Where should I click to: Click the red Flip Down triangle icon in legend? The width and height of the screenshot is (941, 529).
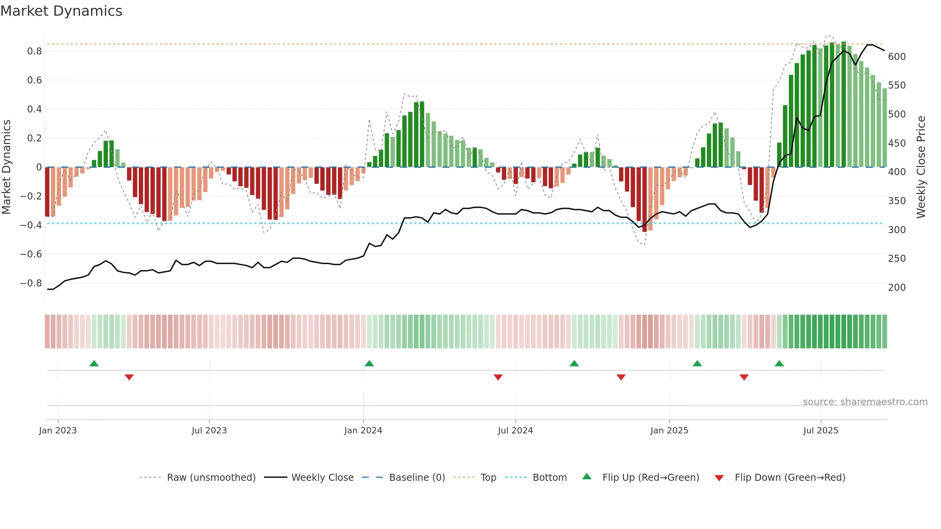point(719,478)
